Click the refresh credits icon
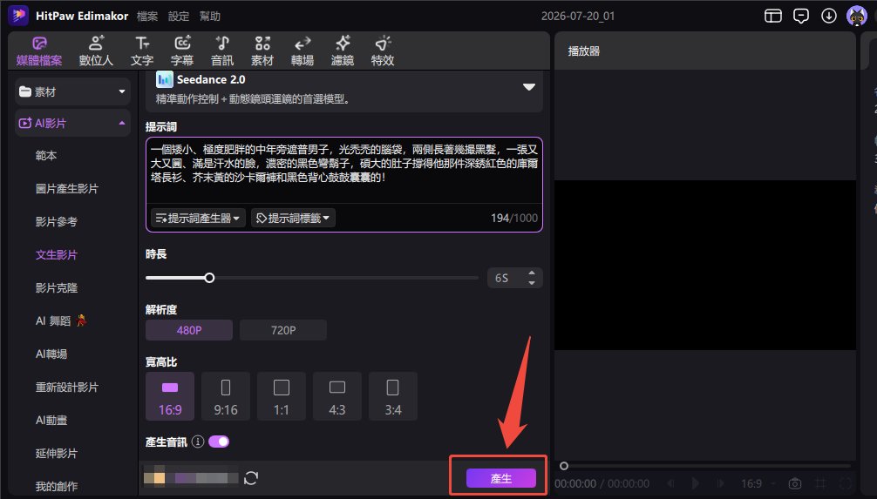 (251, 478)
